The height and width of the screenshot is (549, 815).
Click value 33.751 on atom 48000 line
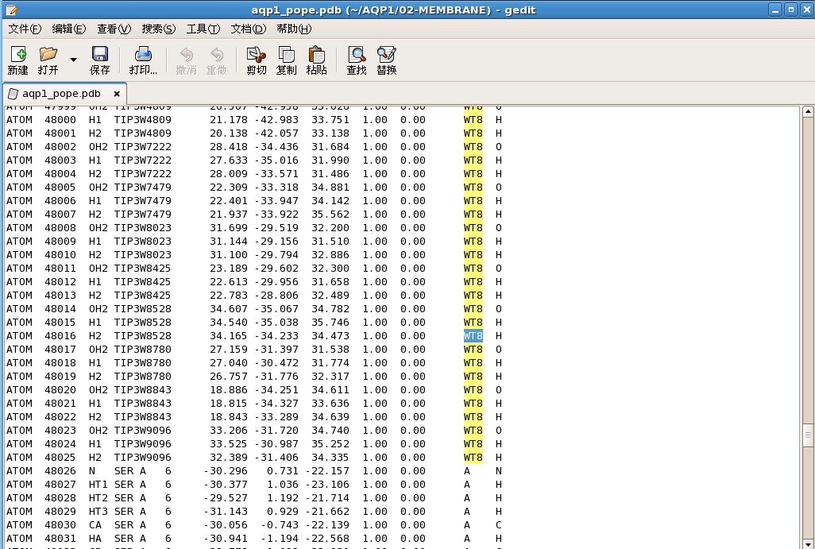330,120
